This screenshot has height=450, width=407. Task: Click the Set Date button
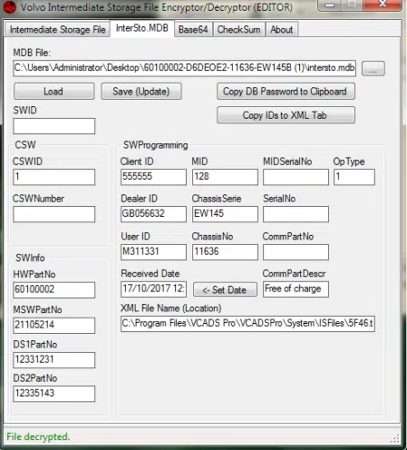[225, 290]
